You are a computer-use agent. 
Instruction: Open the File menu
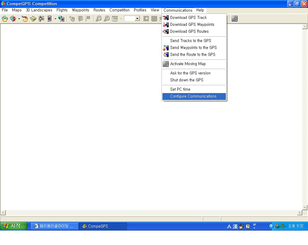(5, 10)
